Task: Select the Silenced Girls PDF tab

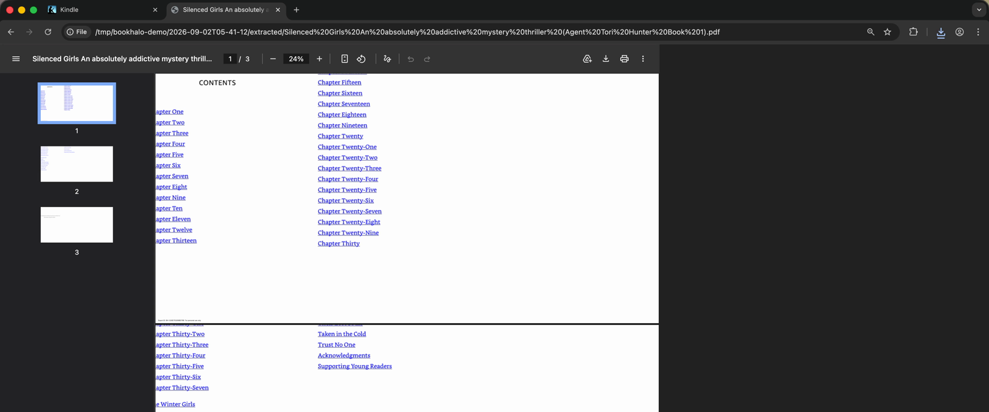Action: coord(226,10)
